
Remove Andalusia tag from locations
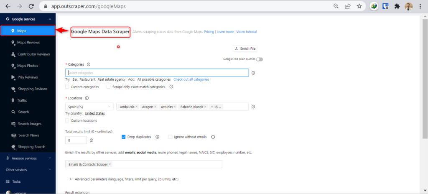137,107
